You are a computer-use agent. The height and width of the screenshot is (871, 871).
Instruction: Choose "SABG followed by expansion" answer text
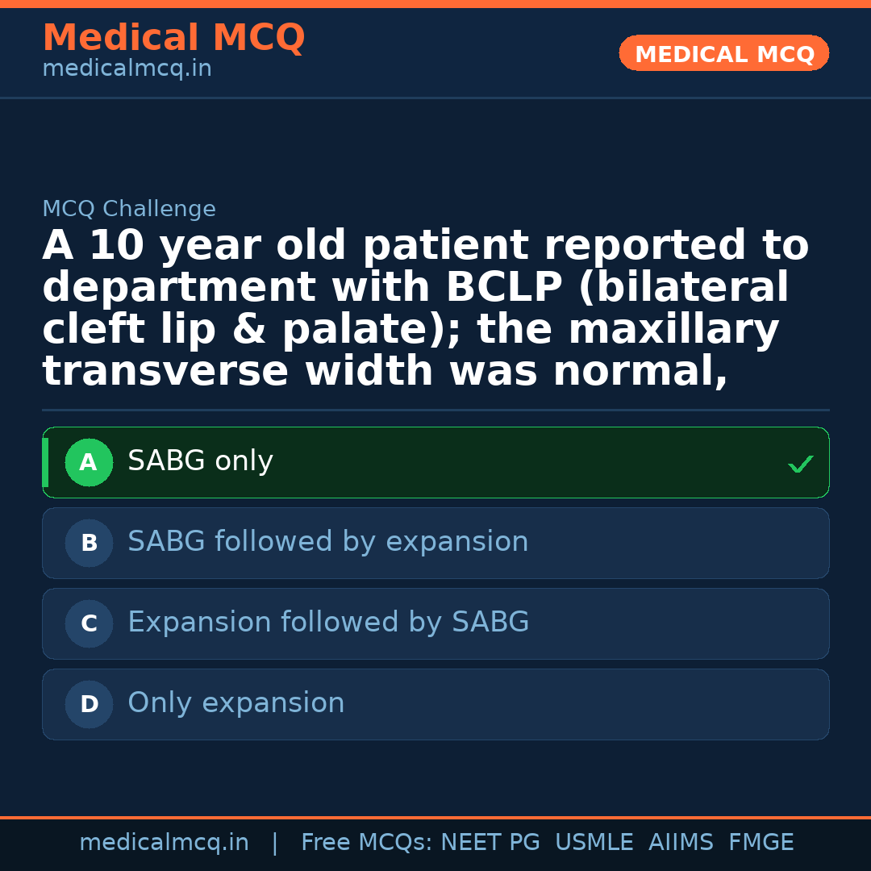(327, 542)
